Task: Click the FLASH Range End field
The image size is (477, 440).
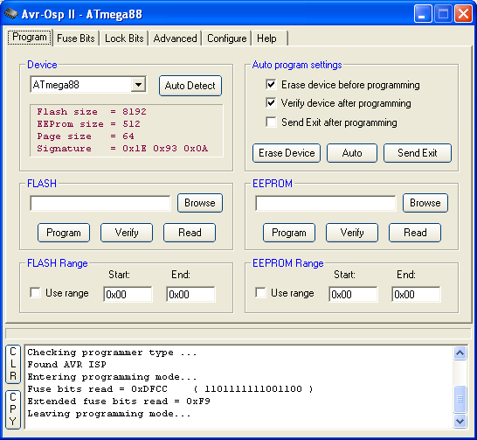Action: coord(190,294)
